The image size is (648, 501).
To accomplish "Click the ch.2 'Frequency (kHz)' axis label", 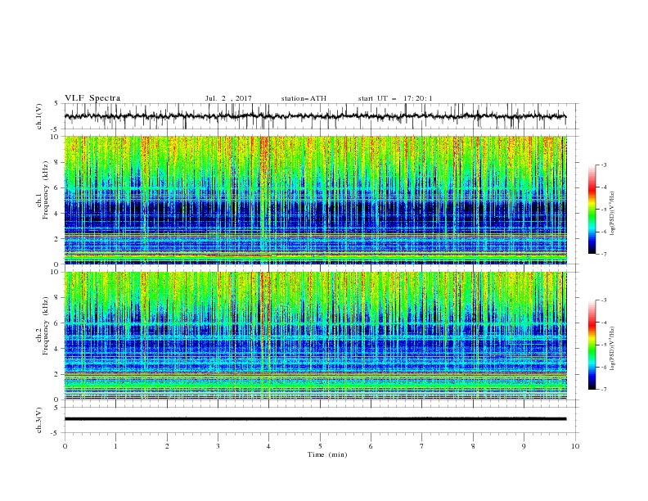I will [46, 326].
